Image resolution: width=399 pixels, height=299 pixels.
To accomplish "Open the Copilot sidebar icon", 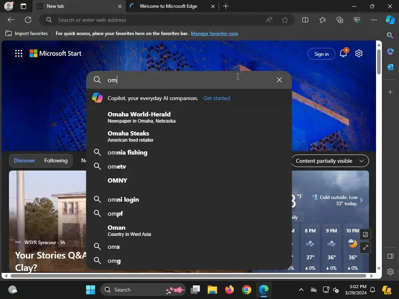I will point(390,20).
